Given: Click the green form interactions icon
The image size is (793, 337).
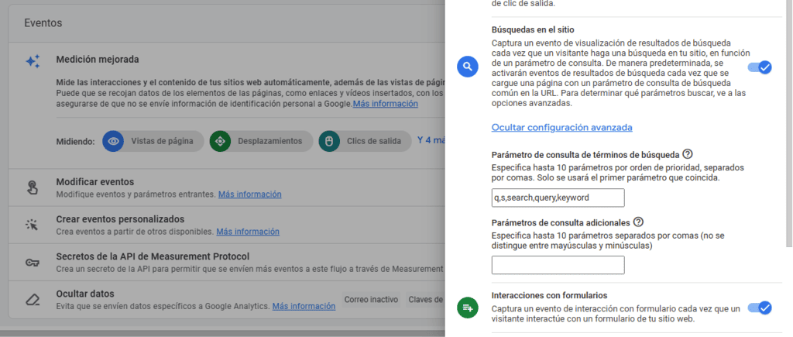Looking at the screenshot, I should tap(467, 308).
